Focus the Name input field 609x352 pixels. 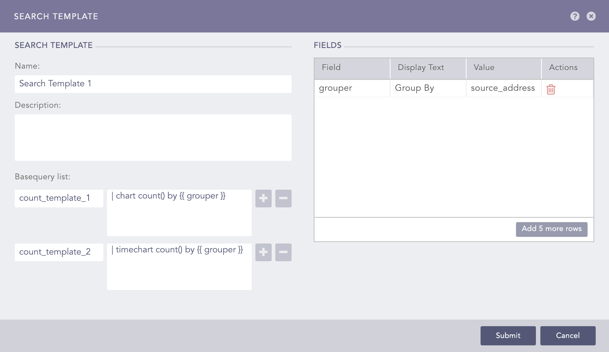coord(153,84)
